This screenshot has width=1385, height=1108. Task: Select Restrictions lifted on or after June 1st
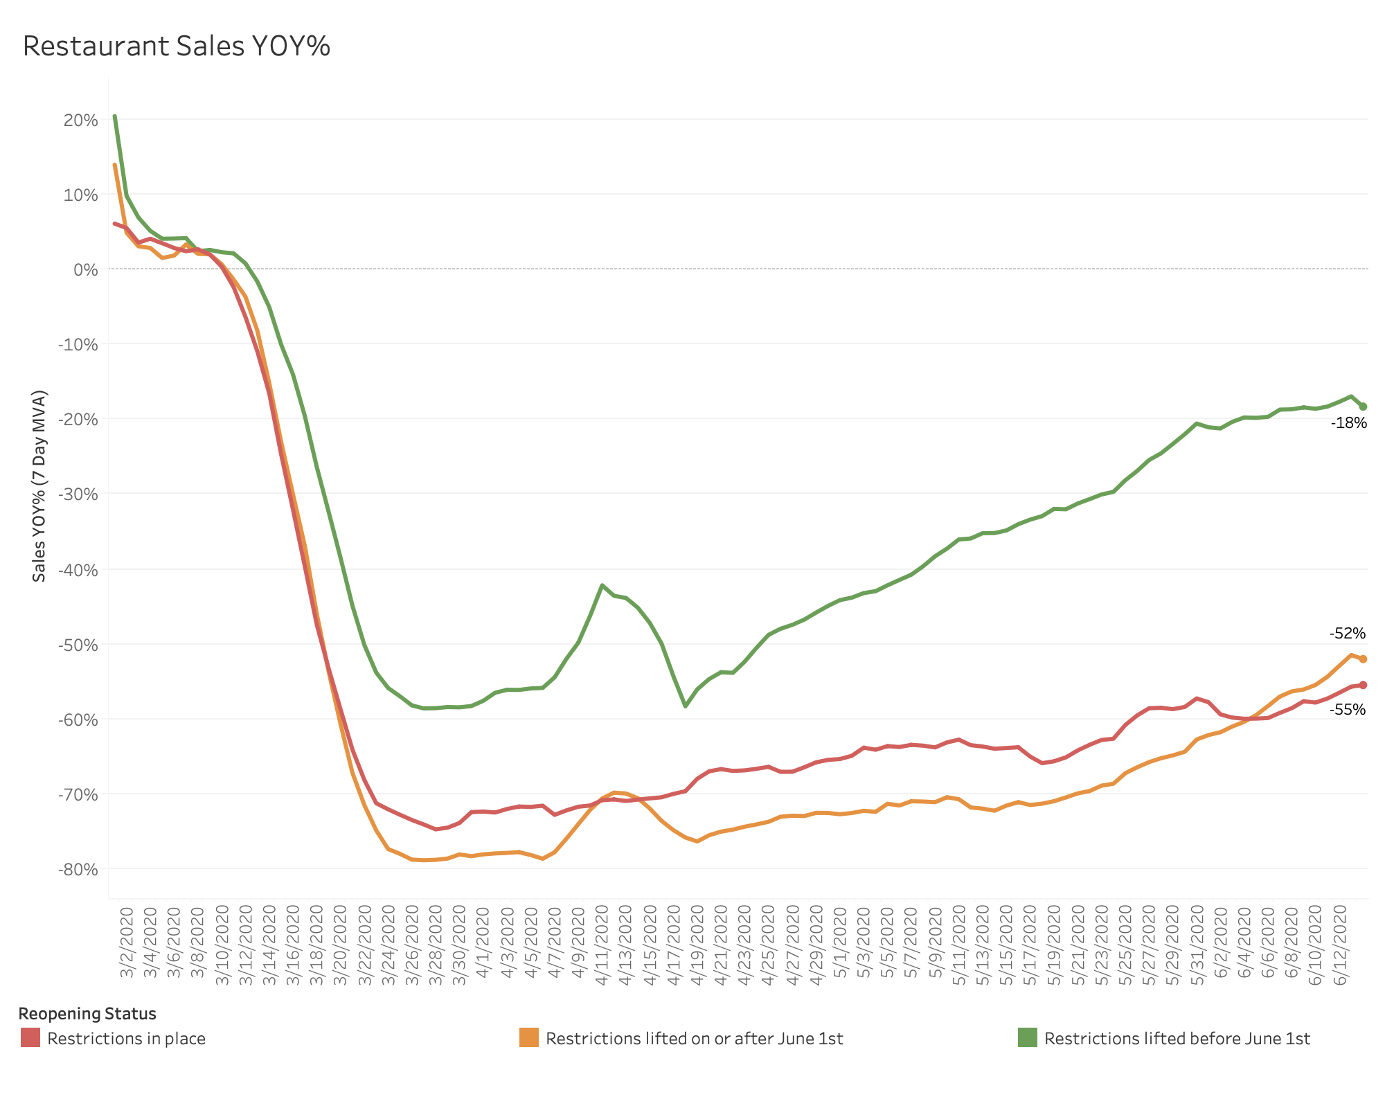tap(695, 1039)
